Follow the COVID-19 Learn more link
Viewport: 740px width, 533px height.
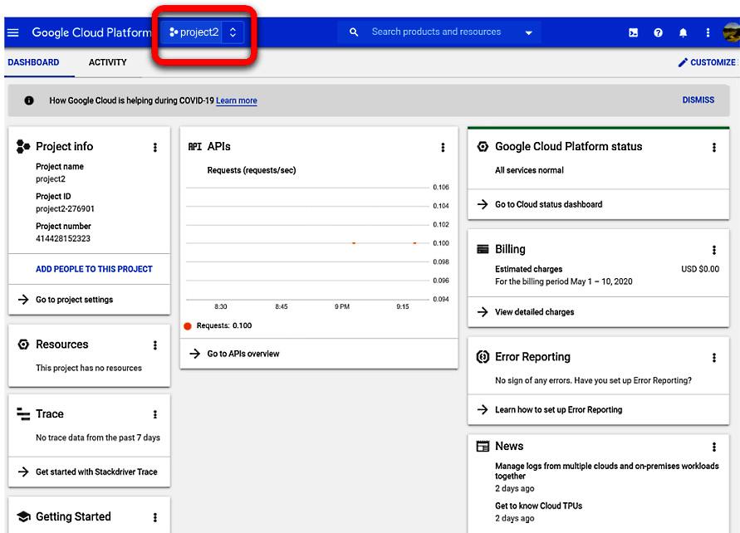[x=237, y=100]
